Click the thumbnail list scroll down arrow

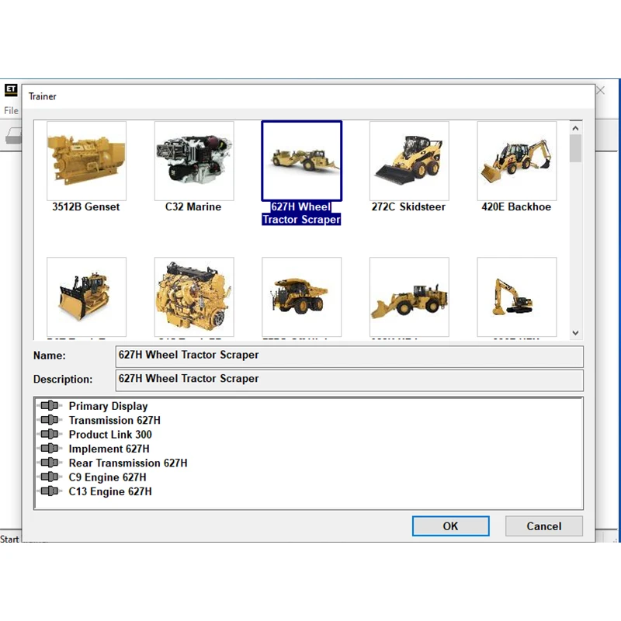coord(575,333)
